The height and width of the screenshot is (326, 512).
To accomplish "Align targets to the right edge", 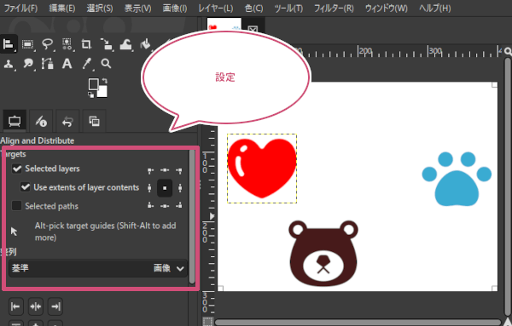I will coord(55,306).
